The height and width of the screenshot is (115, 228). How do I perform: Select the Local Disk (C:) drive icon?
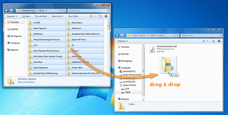tap(121, 71)
